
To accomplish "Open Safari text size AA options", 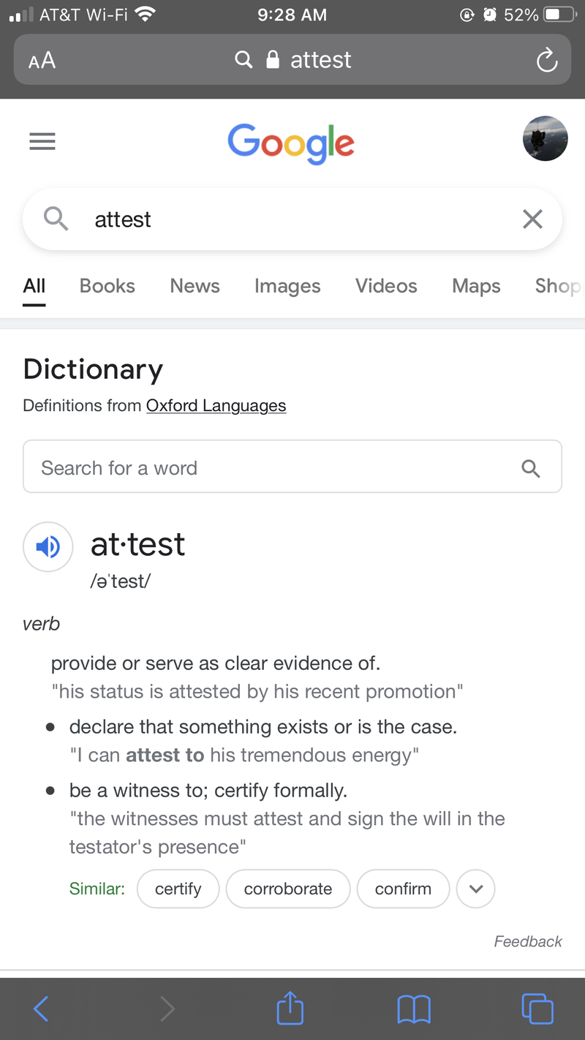I will (42, 61).
